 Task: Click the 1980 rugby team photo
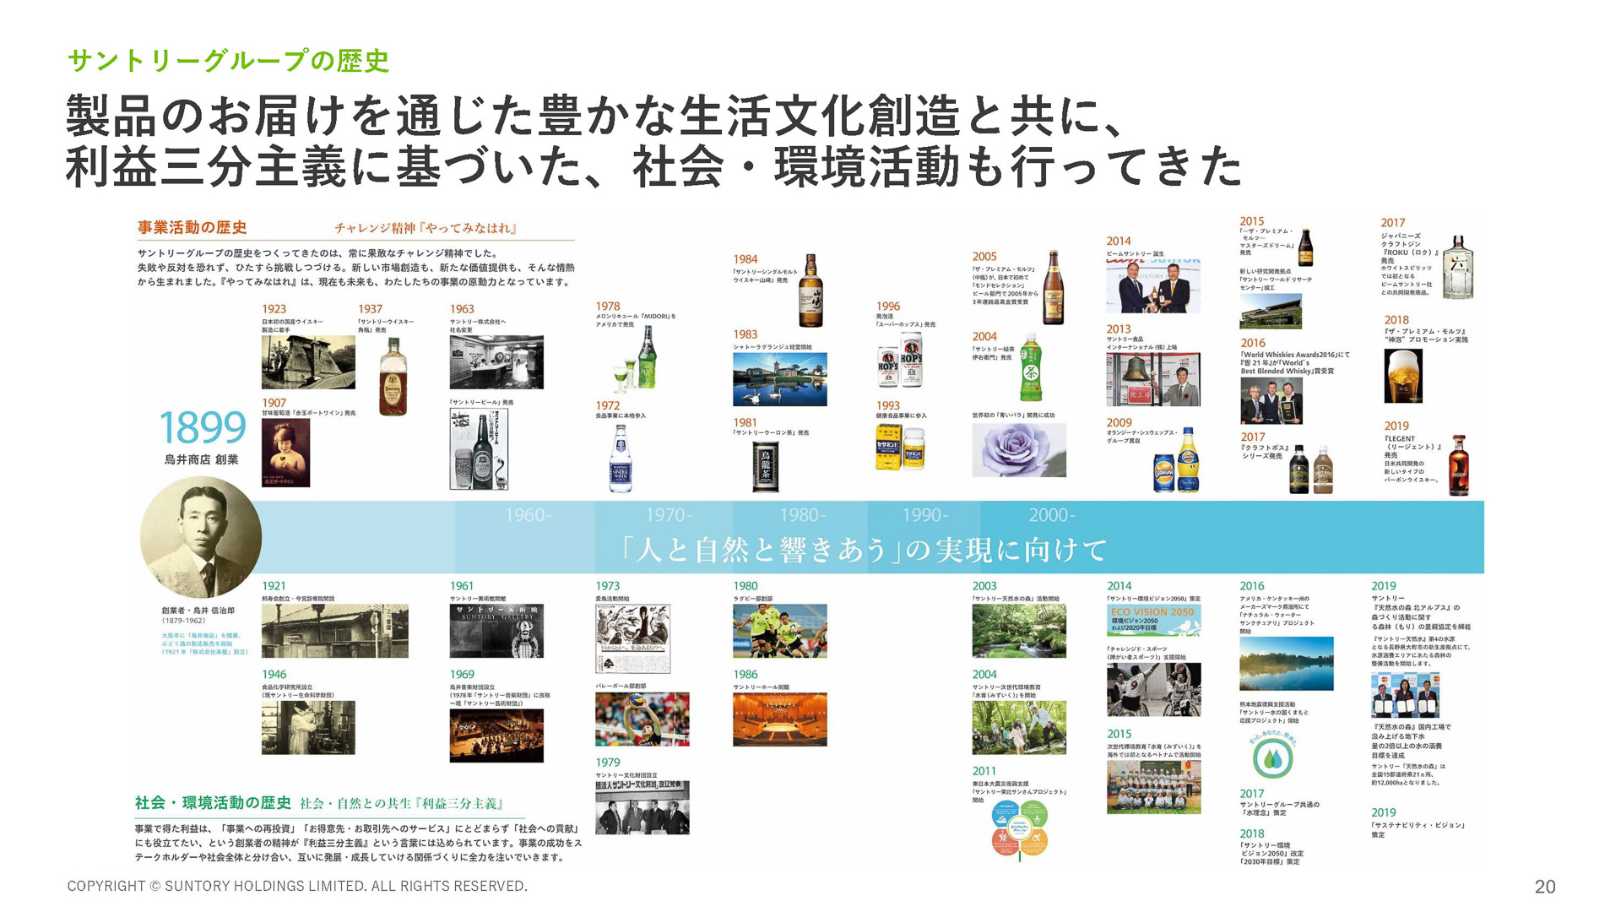779,631
